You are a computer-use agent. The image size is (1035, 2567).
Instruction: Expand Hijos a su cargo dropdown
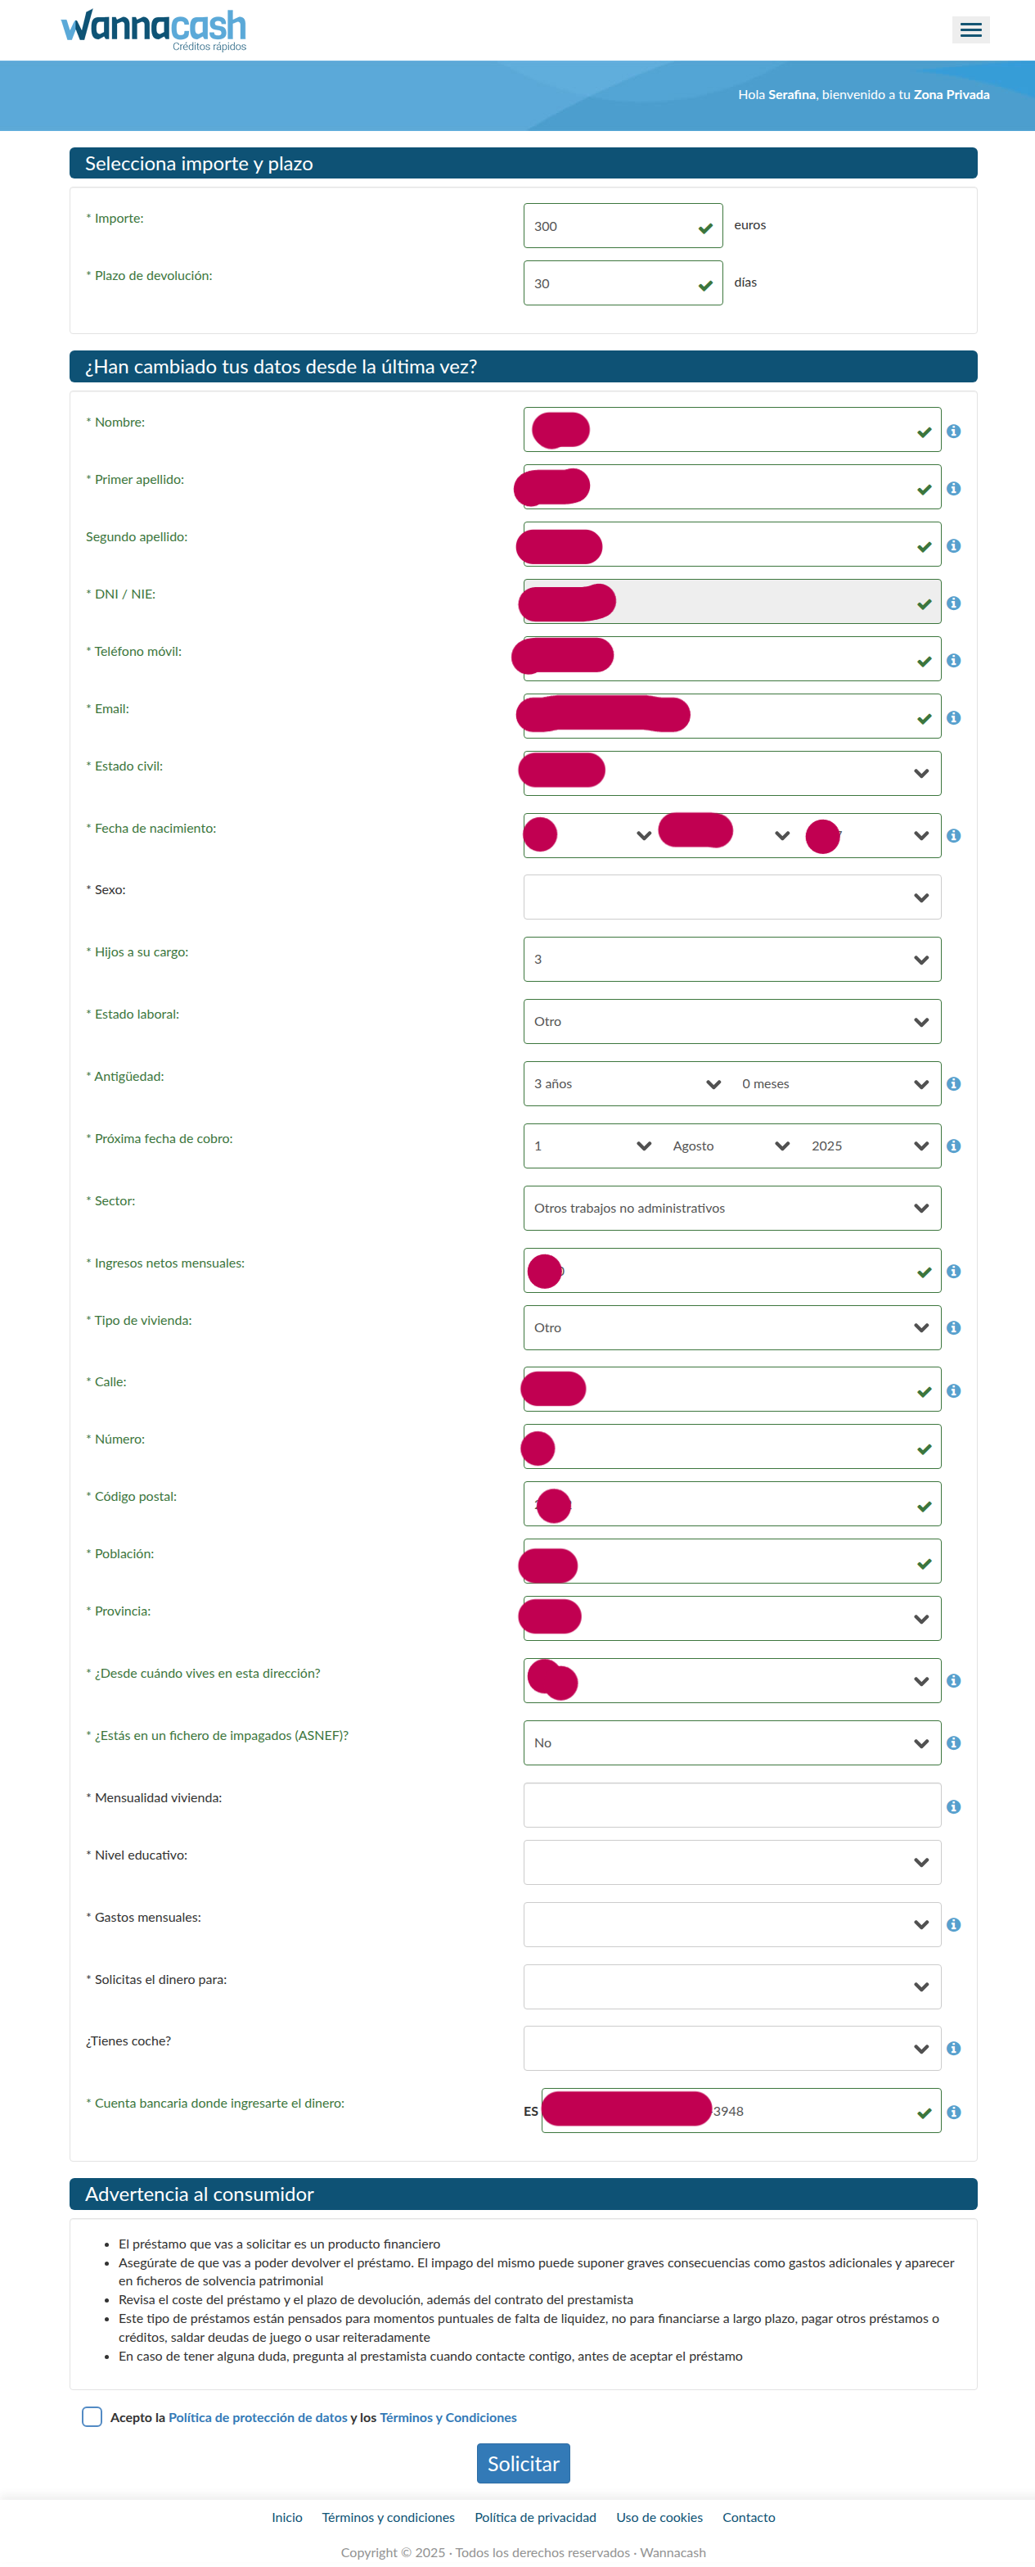point(731,960)
